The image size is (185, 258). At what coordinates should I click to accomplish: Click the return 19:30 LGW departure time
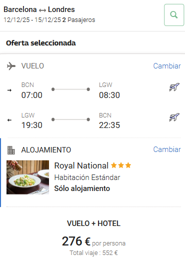[31, 125]
